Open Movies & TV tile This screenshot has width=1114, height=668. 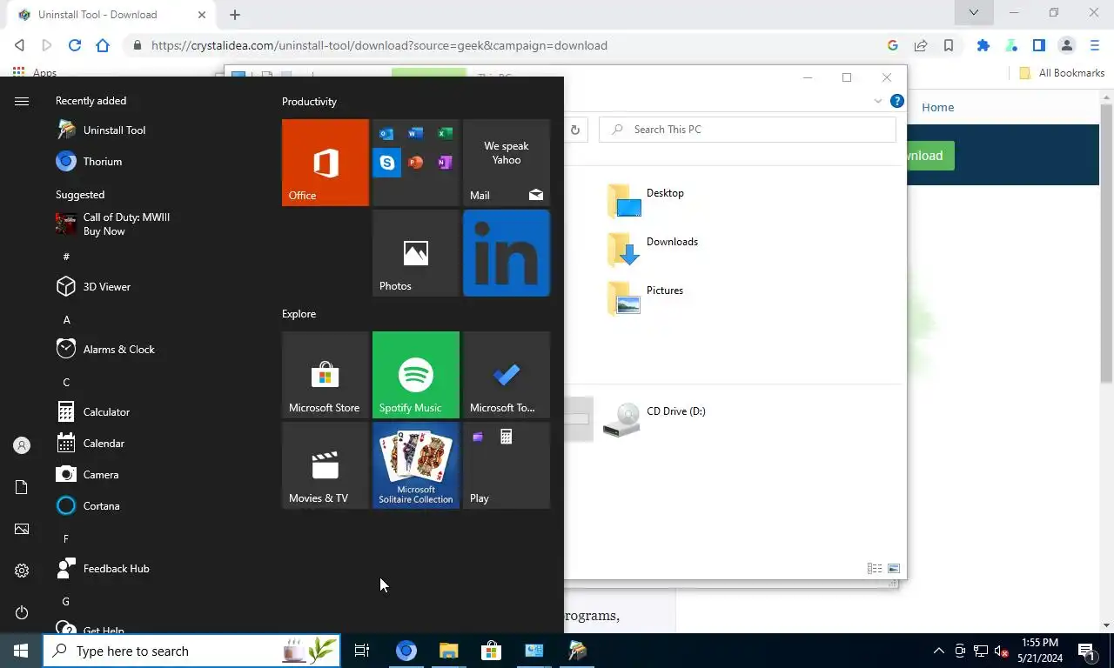point(325,465)
